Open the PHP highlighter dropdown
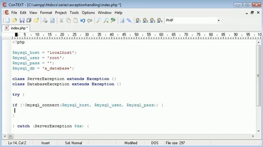Viewport: 263px width, 147px height. (218, 20)
